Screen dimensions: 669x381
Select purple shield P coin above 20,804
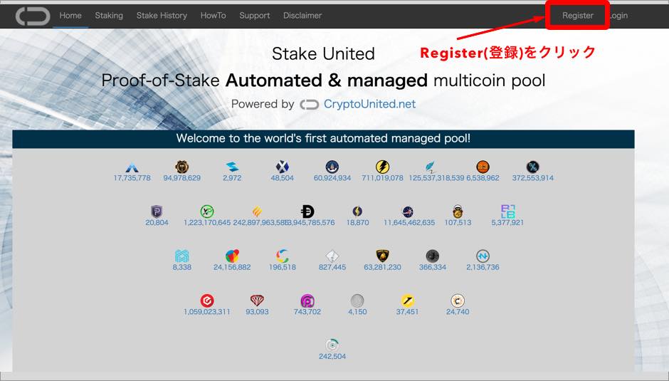pyautogui.click(x=157, y=212)
